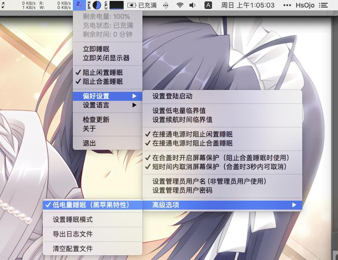This screenshot has width=338, height=260.
Task: Open the Wi-Fi menu bar icon
Action: [180, 5]
